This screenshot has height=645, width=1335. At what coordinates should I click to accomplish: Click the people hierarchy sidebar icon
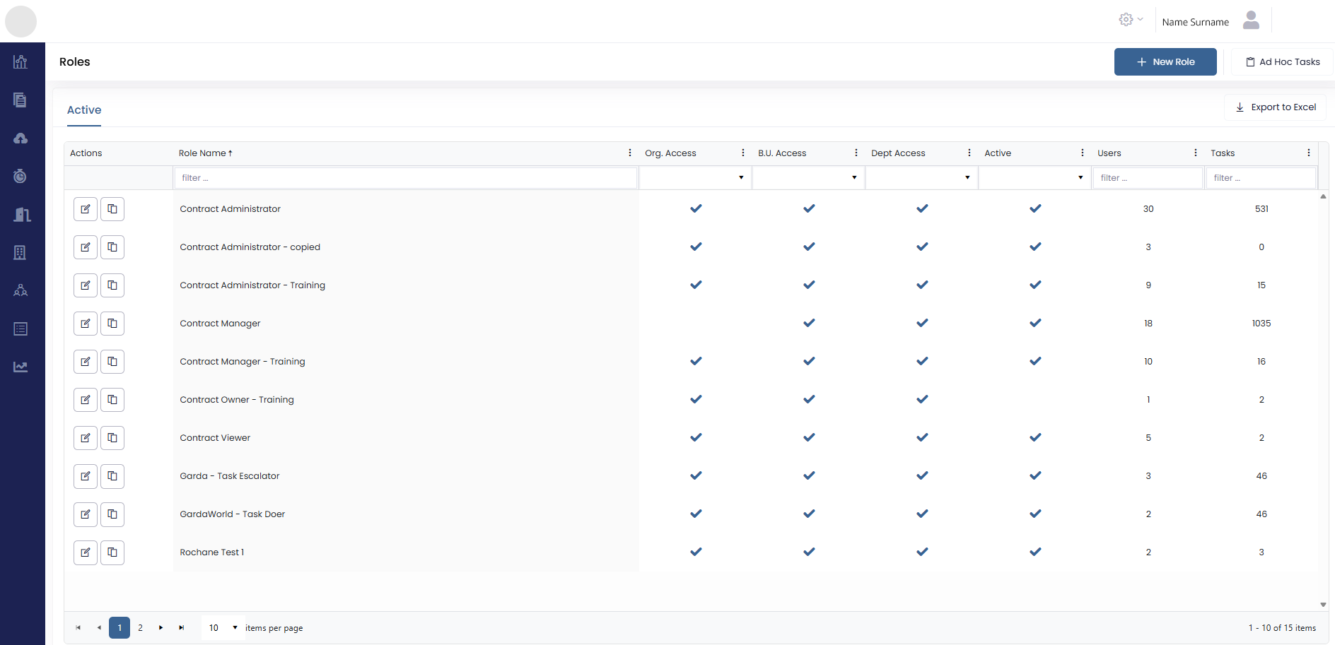point(21,290)
